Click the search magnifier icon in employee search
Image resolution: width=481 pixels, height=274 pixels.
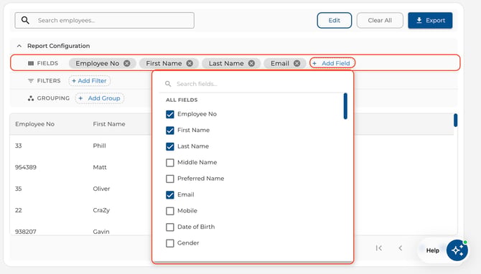pos(25,21)
